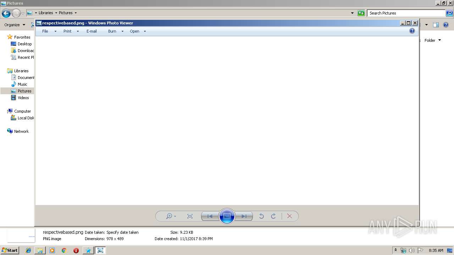Select Pictures library in navigation pane
This screenshot has height=255, width=454.
coord(24,91)
